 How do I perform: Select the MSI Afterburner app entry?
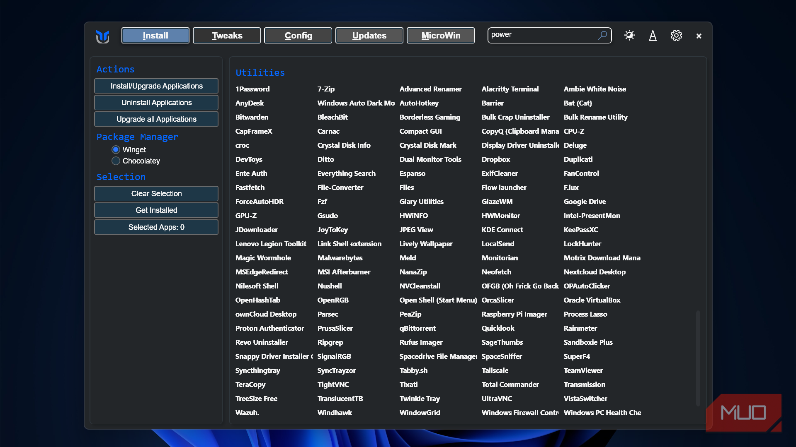click(344, 272)
